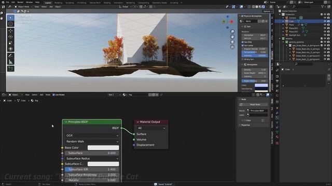Select the Add Cube tool in viewport toolbar

(10, 69)
